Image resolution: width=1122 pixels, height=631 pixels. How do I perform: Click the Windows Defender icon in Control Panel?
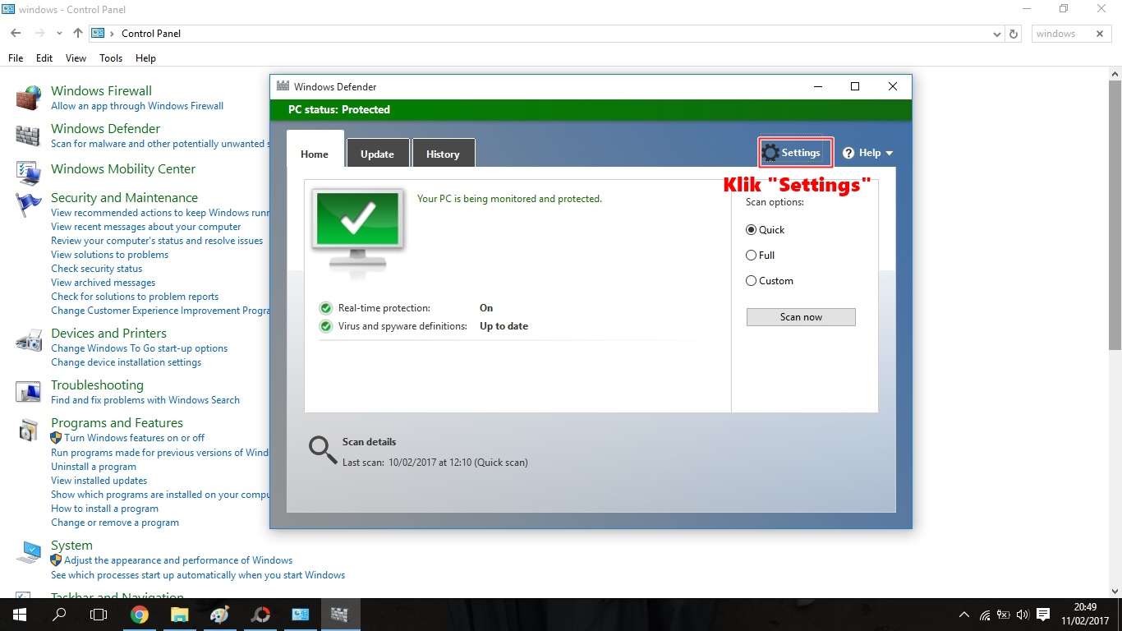[29, 136]
